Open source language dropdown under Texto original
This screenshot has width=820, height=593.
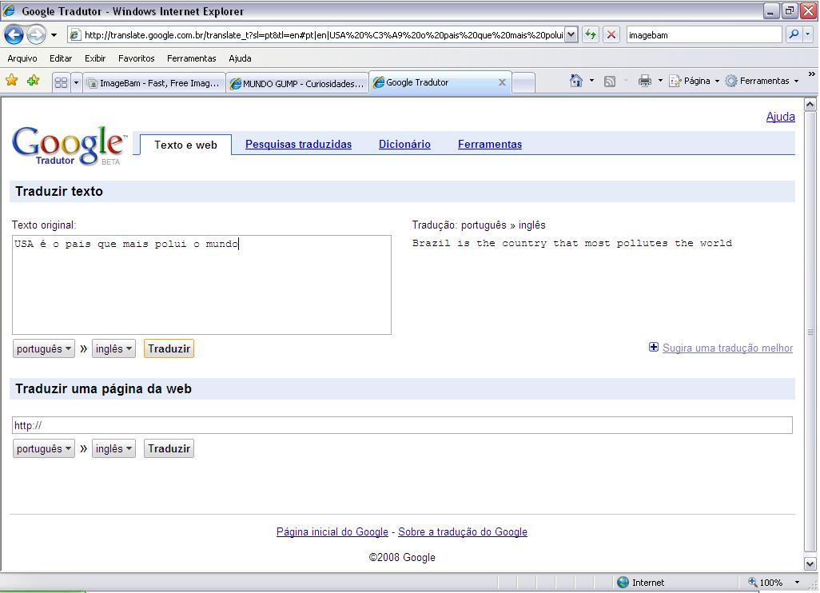click(44, 348)
